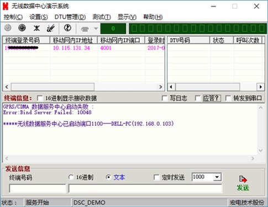Click the terminal list horizontal scrollbar thumb
The width and height of the screenshot is (268, 207).
click(x=52, y=87)
